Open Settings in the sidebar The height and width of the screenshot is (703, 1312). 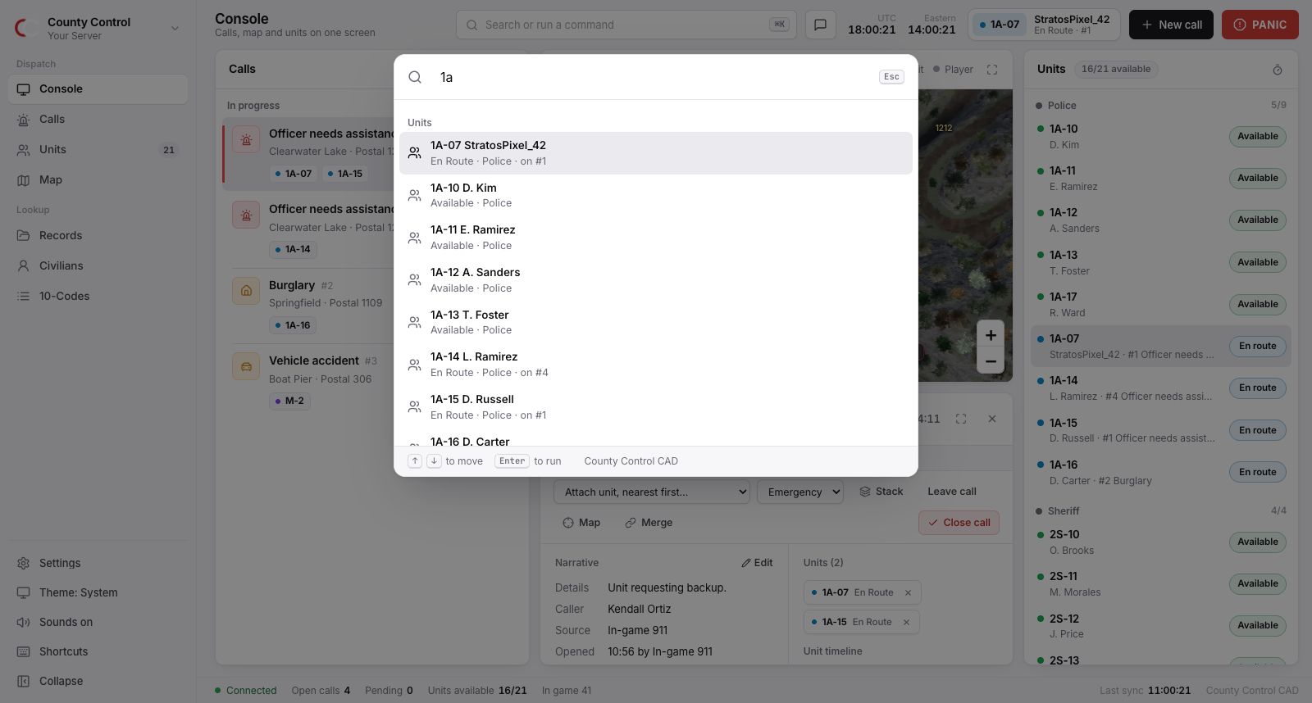pos(98,564)
